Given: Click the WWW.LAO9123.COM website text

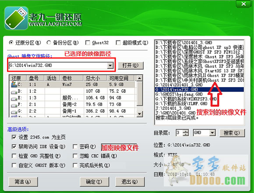Looking at the screenshot, I should (55, 24).
